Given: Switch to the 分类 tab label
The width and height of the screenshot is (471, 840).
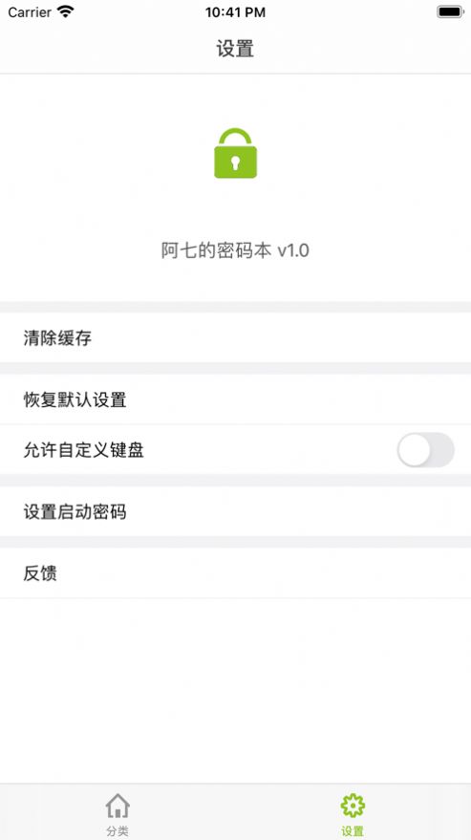Looking at the screenshot, I should click(x=118, y=830).
